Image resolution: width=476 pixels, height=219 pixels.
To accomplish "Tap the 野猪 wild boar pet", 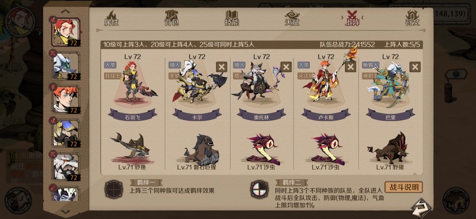I will (x=389, y=148).
